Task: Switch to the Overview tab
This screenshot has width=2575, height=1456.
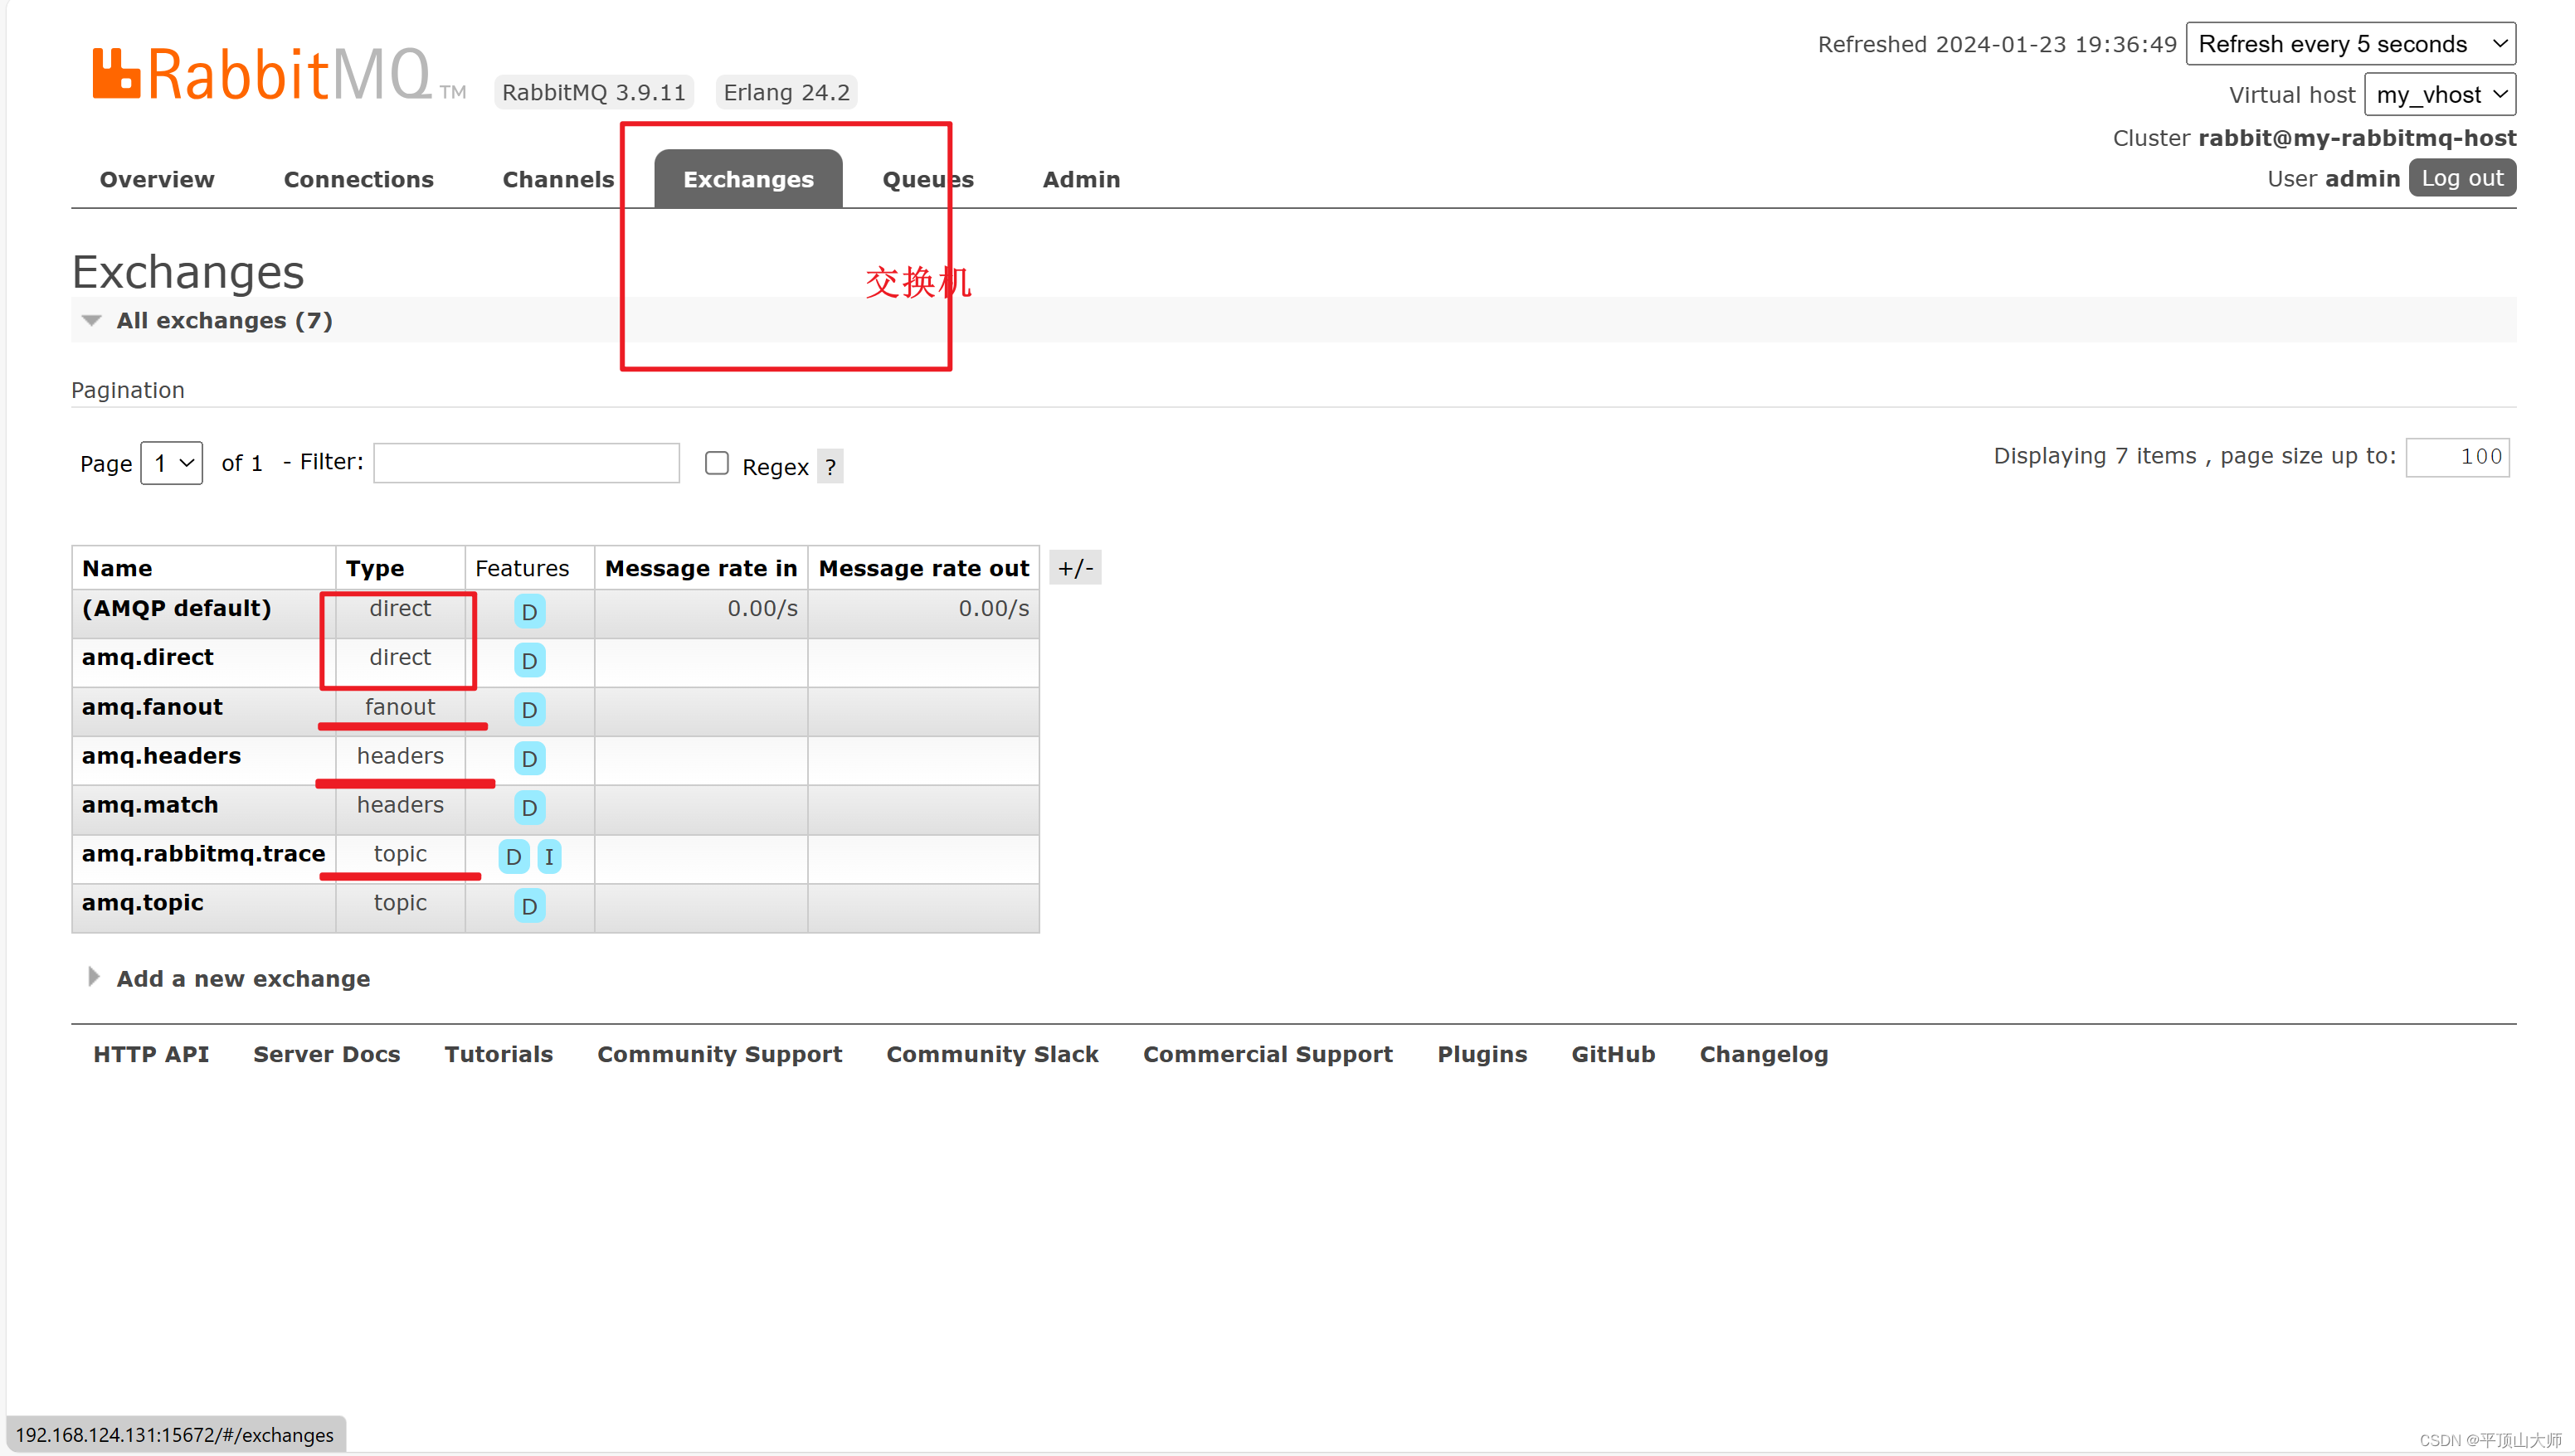Action: 158,178
